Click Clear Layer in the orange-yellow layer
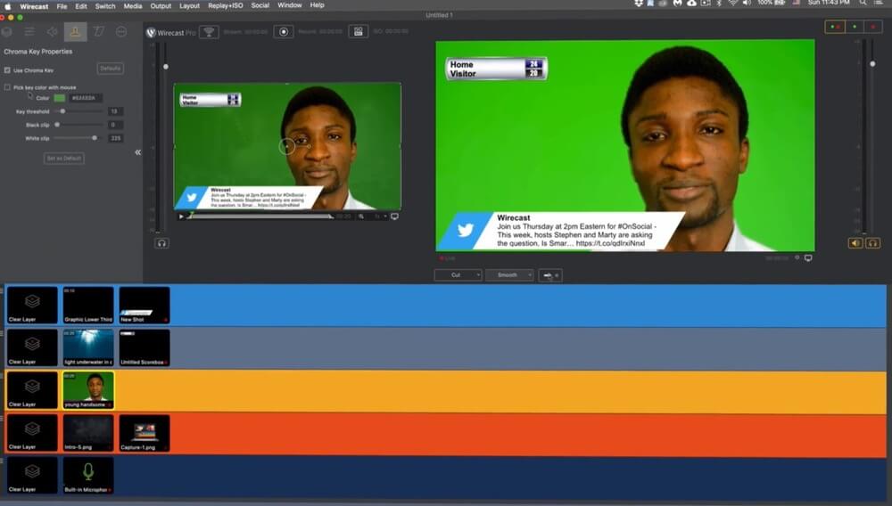This screenshot has width=892, height=506. (x=32, y=390)
